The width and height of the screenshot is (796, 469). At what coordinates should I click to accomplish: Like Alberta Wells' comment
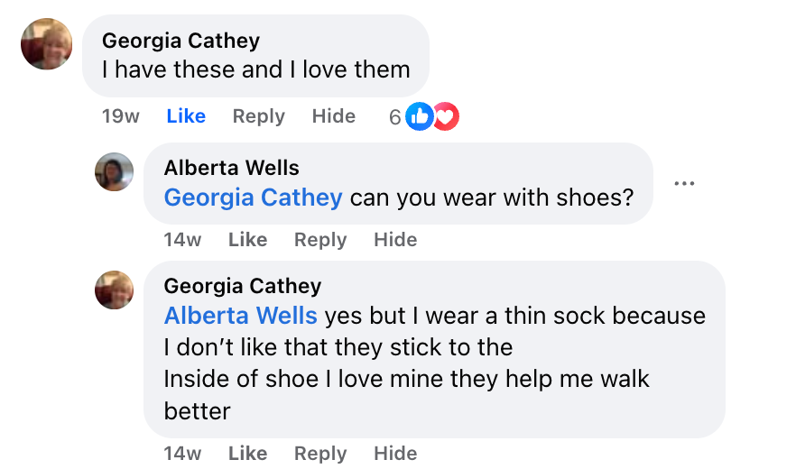point(247,240)
